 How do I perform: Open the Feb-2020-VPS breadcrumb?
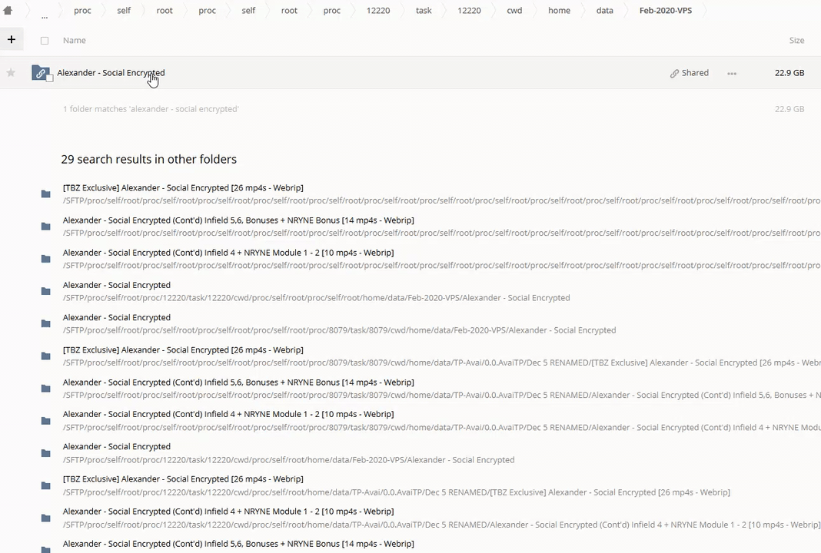[x=665, y=11]
